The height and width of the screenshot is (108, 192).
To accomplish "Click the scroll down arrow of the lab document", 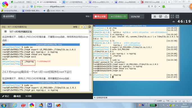I will pyautogui.click(x=90, y=90).
